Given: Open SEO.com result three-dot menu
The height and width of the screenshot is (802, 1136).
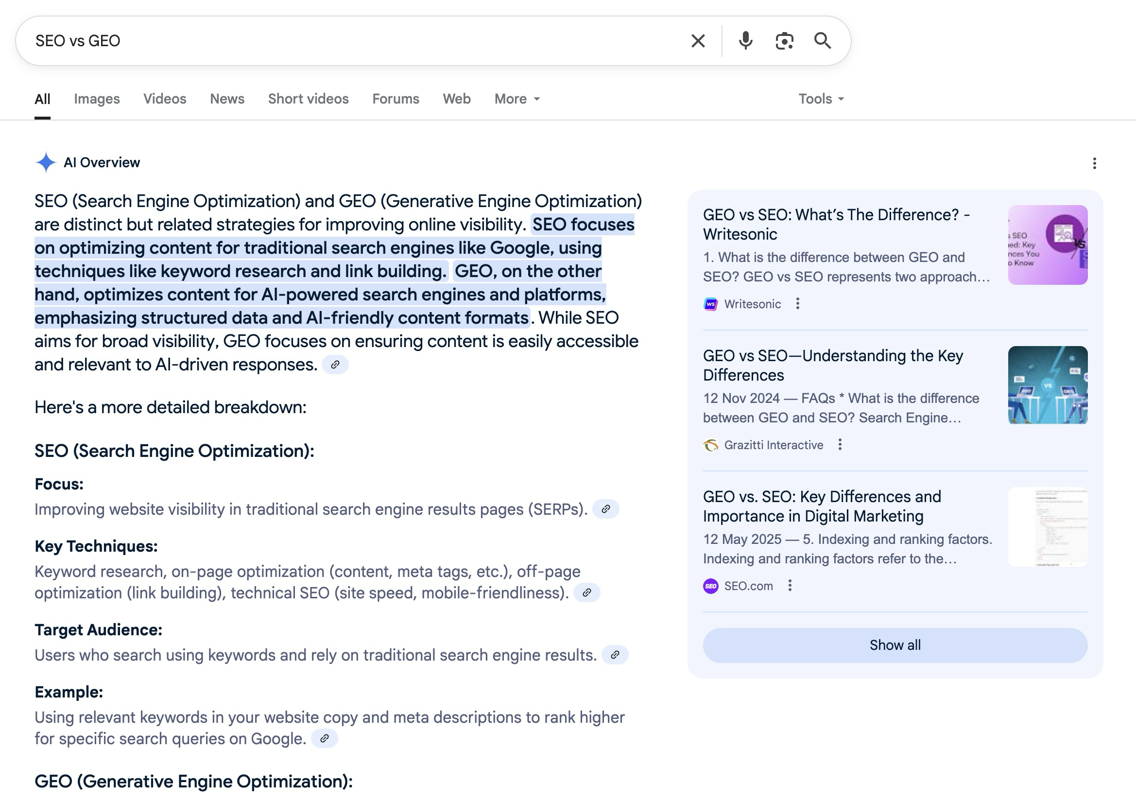Looking at the screenshot, I should [x=790, y=586].
